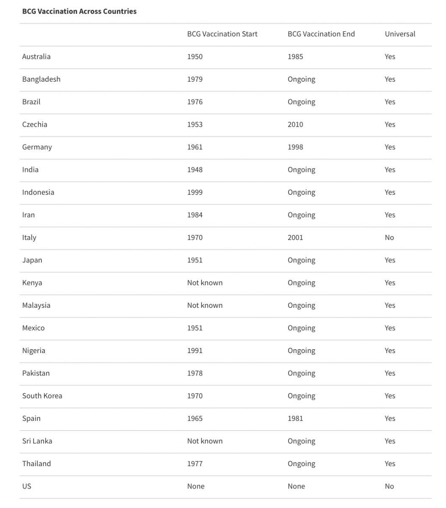The height and width of the screenshot is (508, 446).
Task: Click Kenya's Not known start cell
Action: point(205,283)
